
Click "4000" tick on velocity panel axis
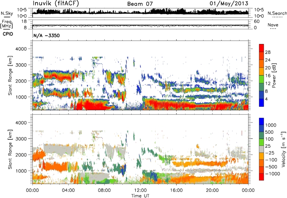click(21, 123)
